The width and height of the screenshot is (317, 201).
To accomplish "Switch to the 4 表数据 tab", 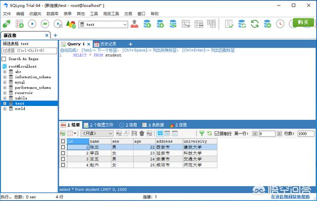I will pyautogui.click(x=153, y=125).
